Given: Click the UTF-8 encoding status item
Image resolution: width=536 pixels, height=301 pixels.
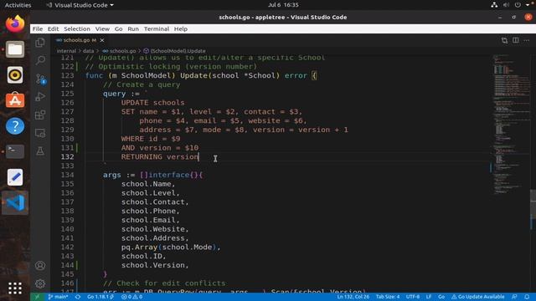Looking at the screenshot, I should pyautogui.click(x=413, y=297).
